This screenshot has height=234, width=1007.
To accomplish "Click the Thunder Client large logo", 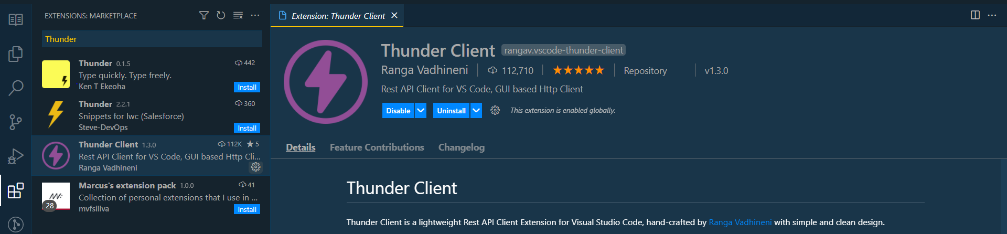I will [x=326, y=82].
